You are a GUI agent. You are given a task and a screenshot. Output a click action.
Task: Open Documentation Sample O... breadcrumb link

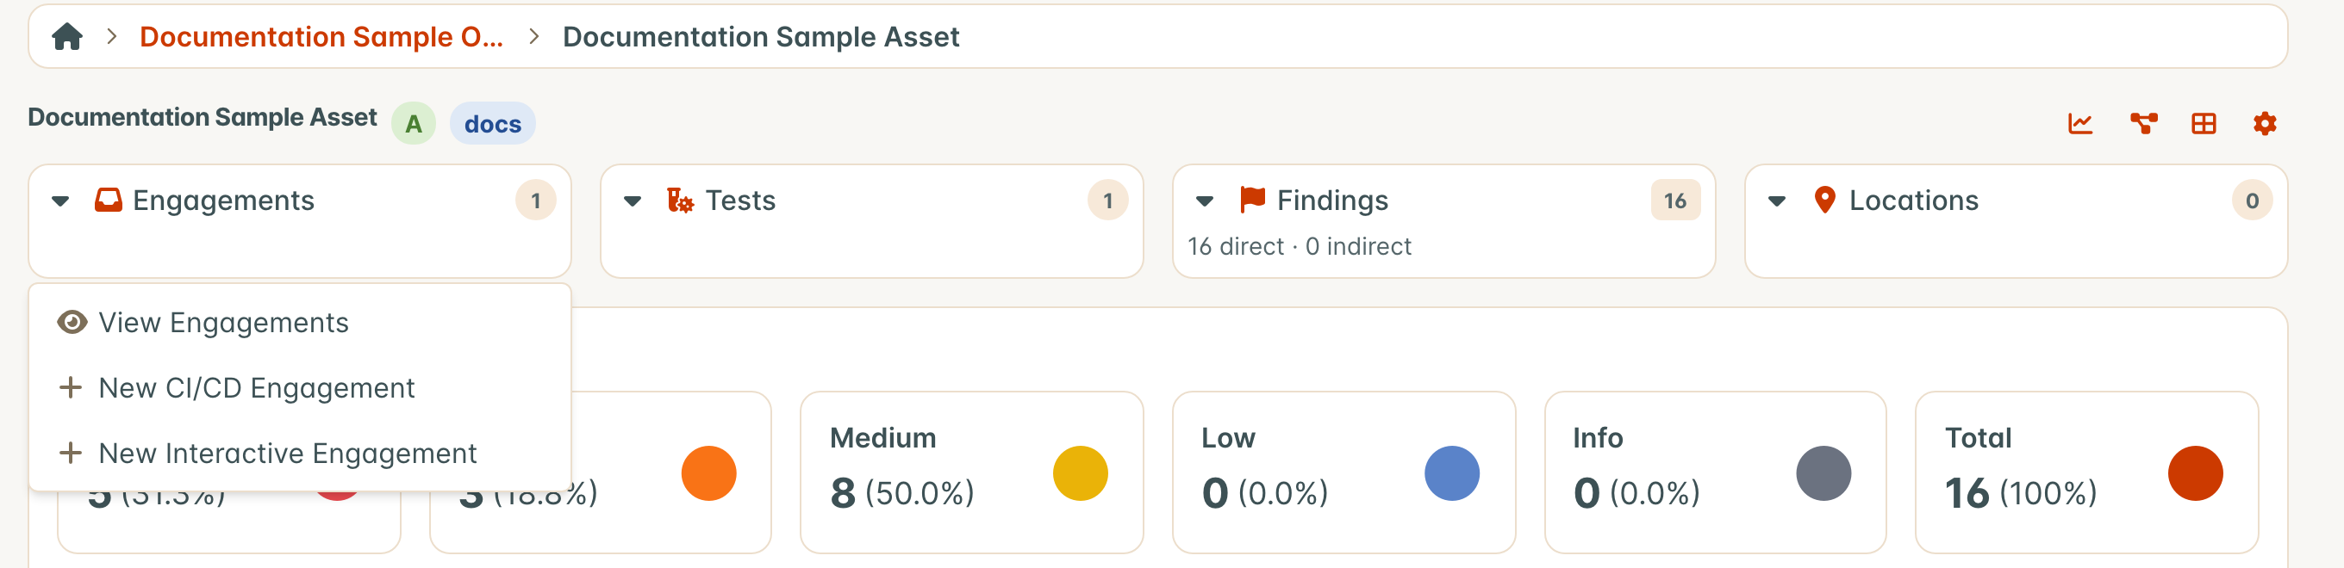pyautogui.click(x=321, y=37)
